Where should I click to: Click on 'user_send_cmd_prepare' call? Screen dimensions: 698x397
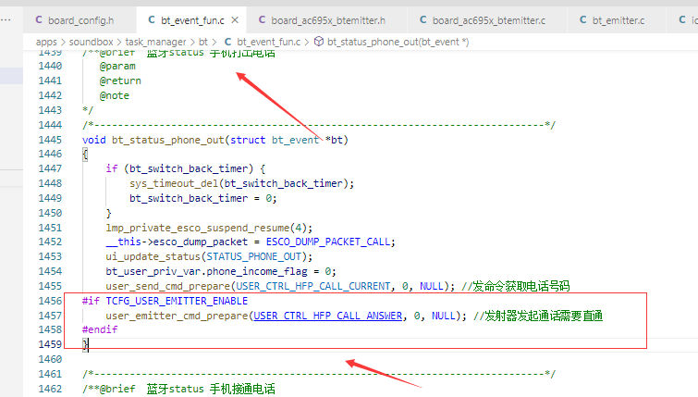168,286
